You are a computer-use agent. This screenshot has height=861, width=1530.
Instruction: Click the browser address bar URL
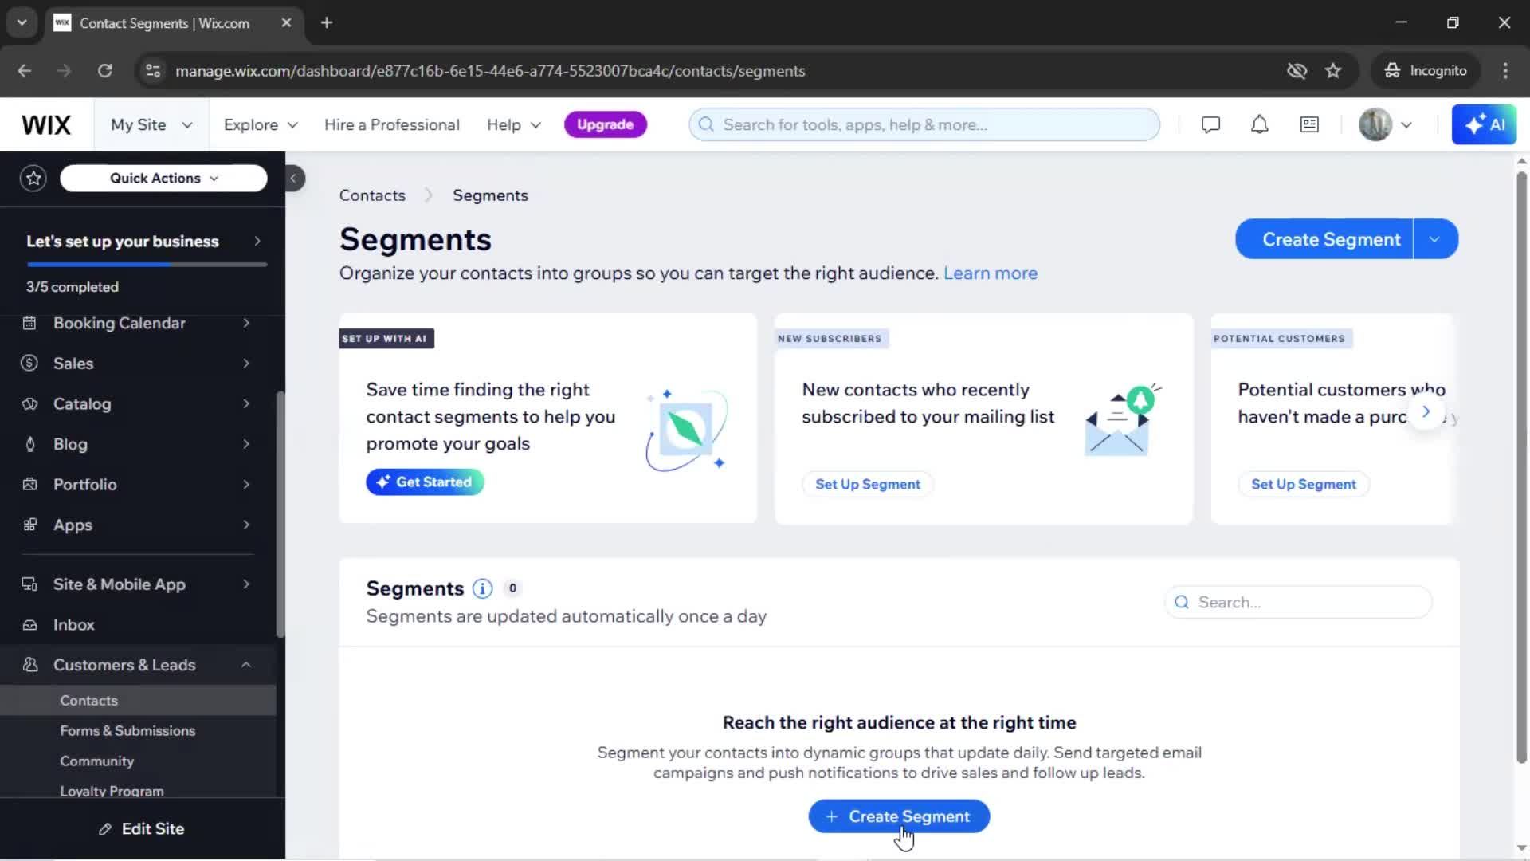coord(489,71)
